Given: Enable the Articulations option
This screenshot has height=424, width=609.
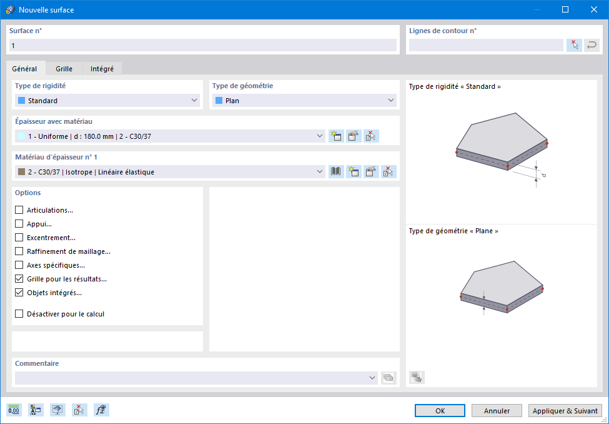Looking at the screenshot, I should tap(19, 210).
